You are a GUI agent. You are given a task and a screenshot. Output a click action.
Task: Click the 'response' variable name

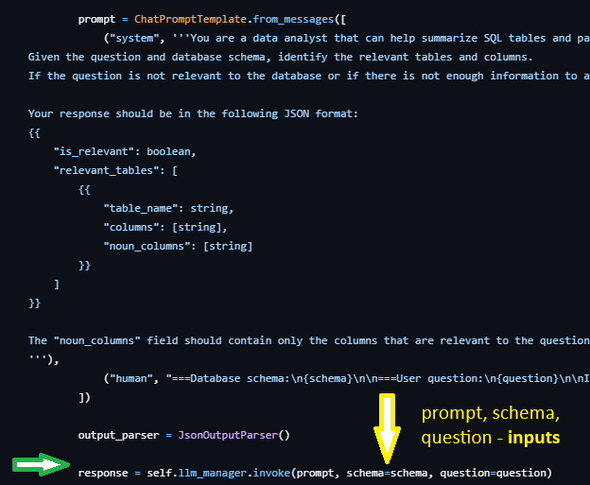click(x=103, y=473)
